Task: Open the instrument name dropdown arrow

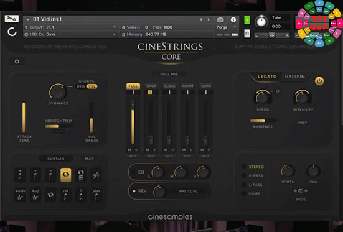Action: pos(28,19)
